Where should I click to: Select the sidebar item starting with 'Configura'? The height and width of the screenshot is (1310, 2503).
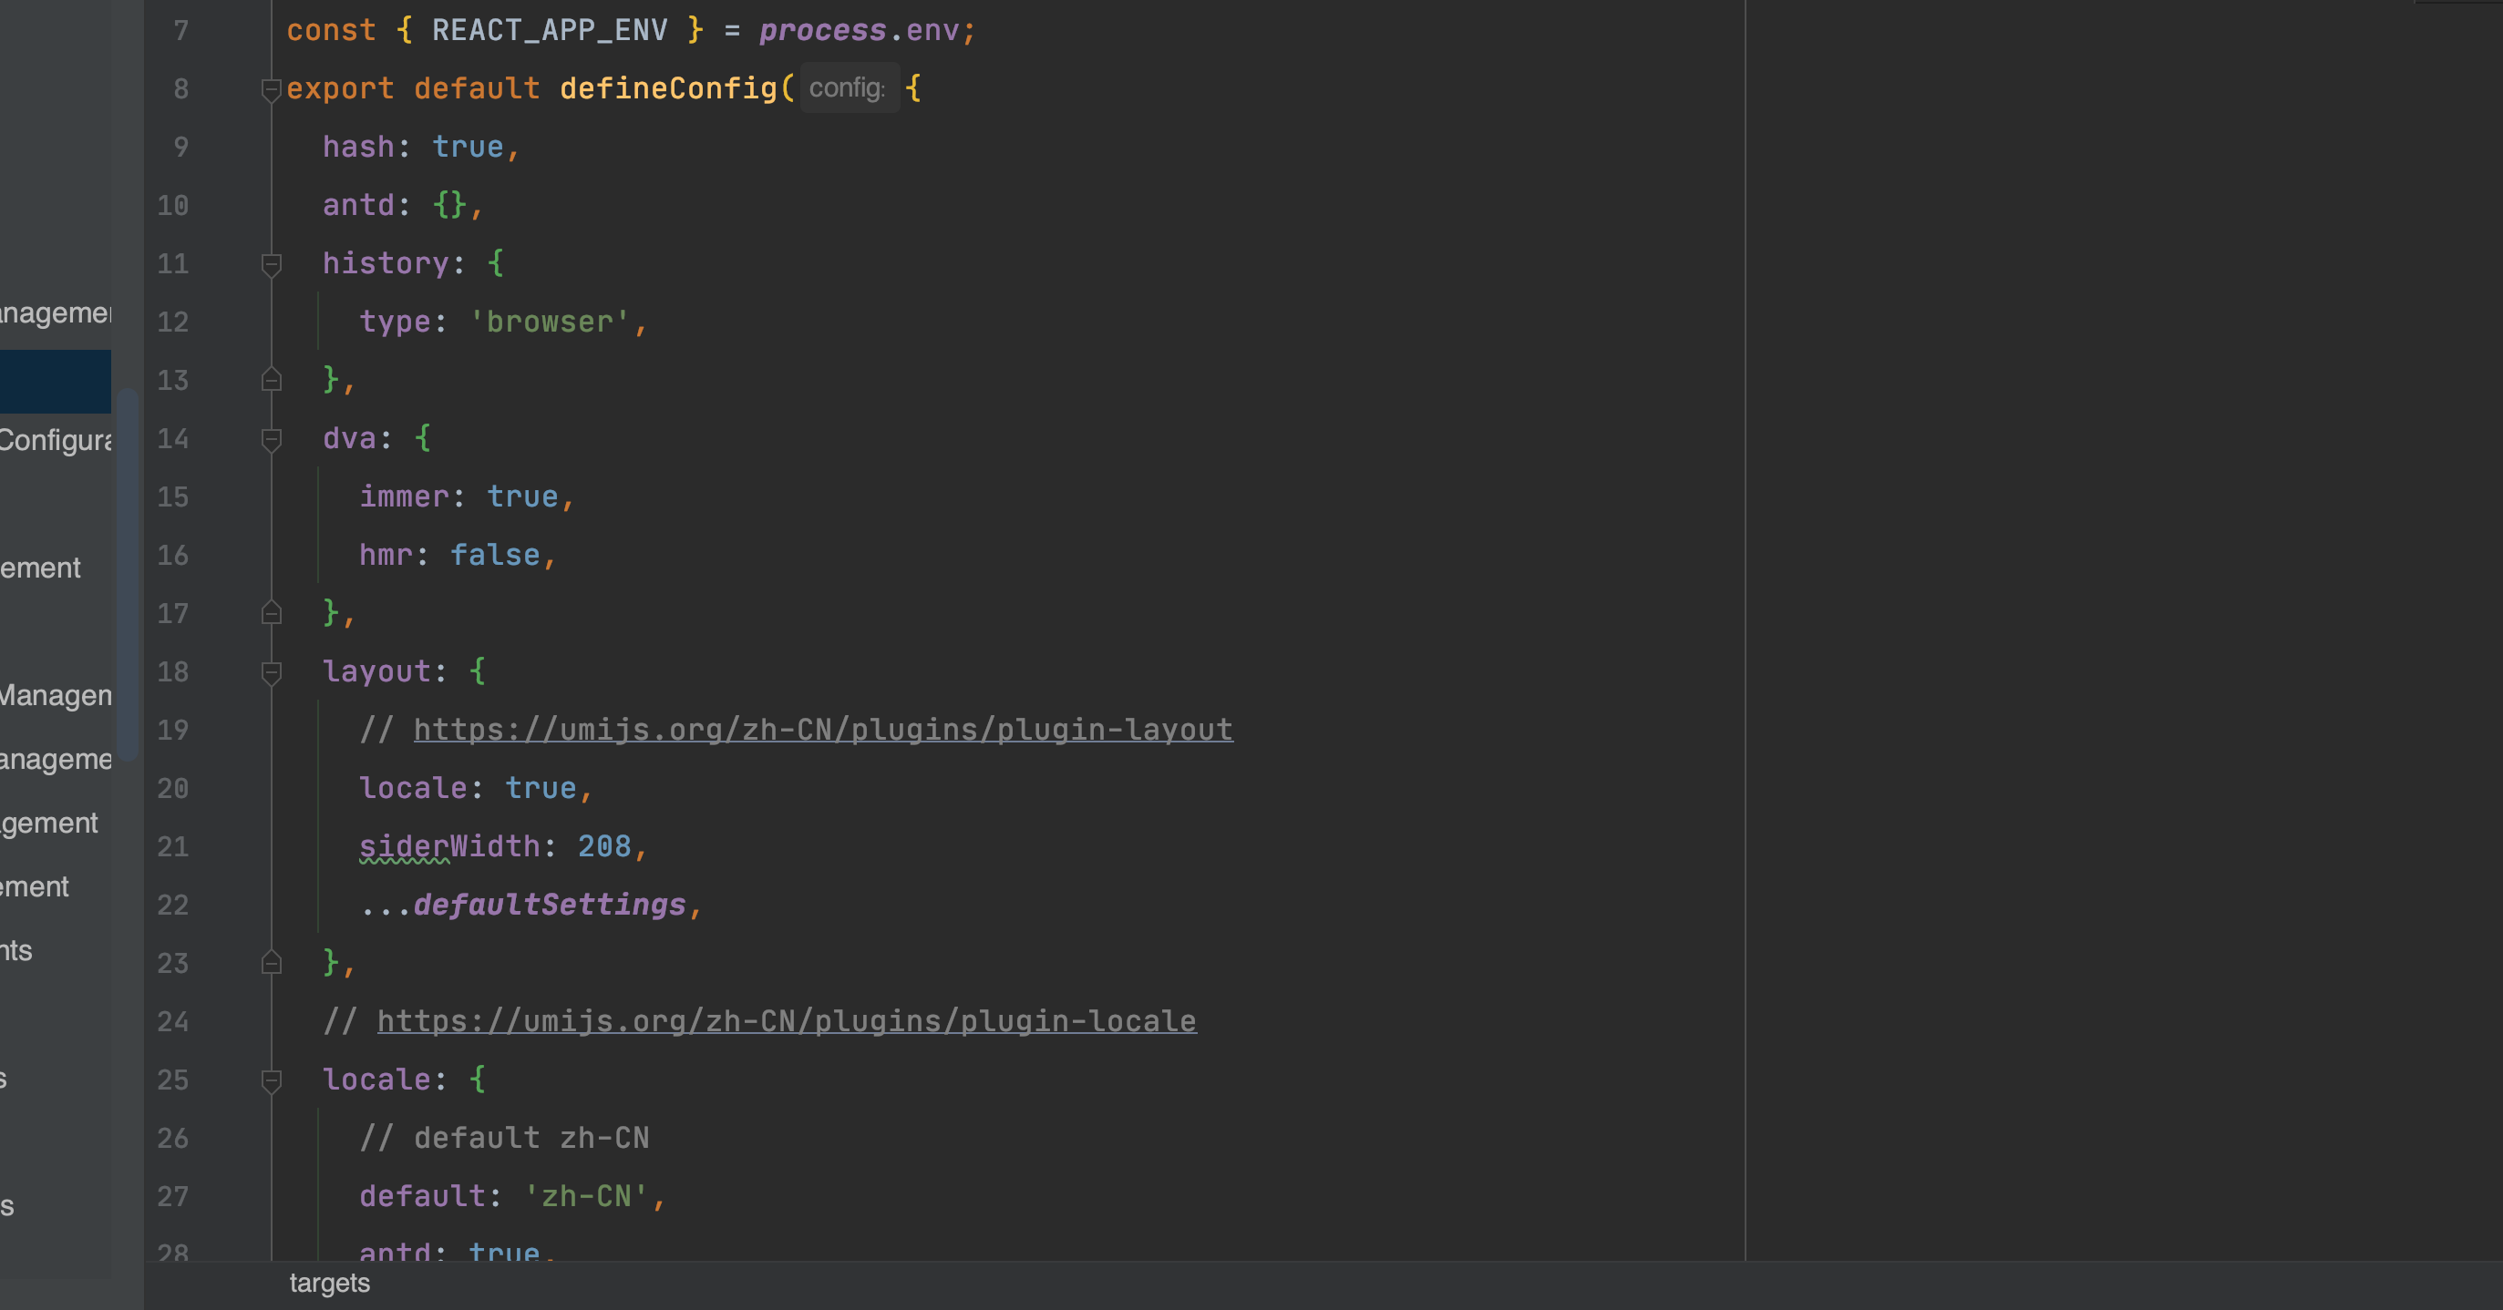[x=56, y=440]
